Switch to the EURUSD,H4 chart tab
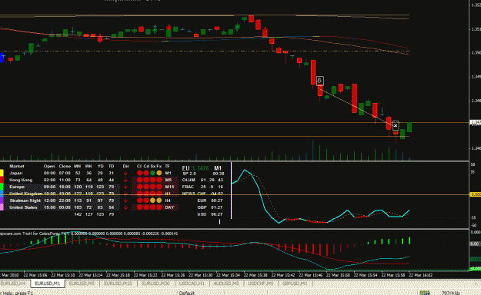This screenshot has height=295, width=481. pos(14,283)
